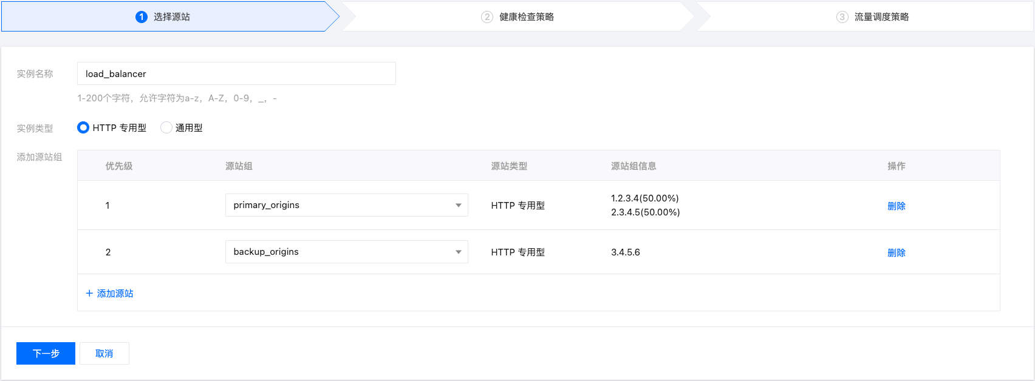This screenshot has height=381, width=1035.
Task: Click the 实例名称 input field
Action: [236, 73]
